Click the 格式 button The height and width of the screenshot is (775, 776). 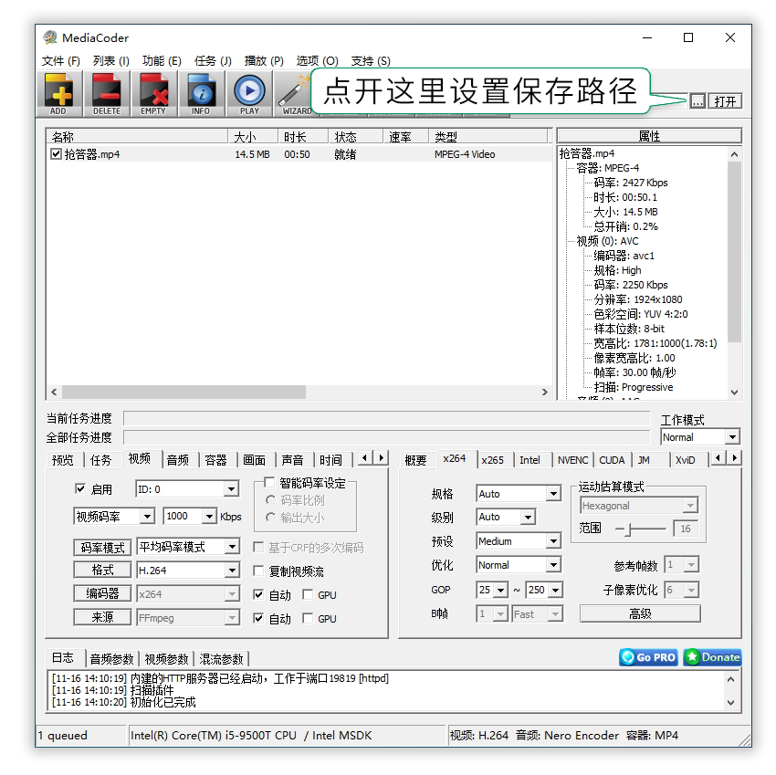pos(102,571)
